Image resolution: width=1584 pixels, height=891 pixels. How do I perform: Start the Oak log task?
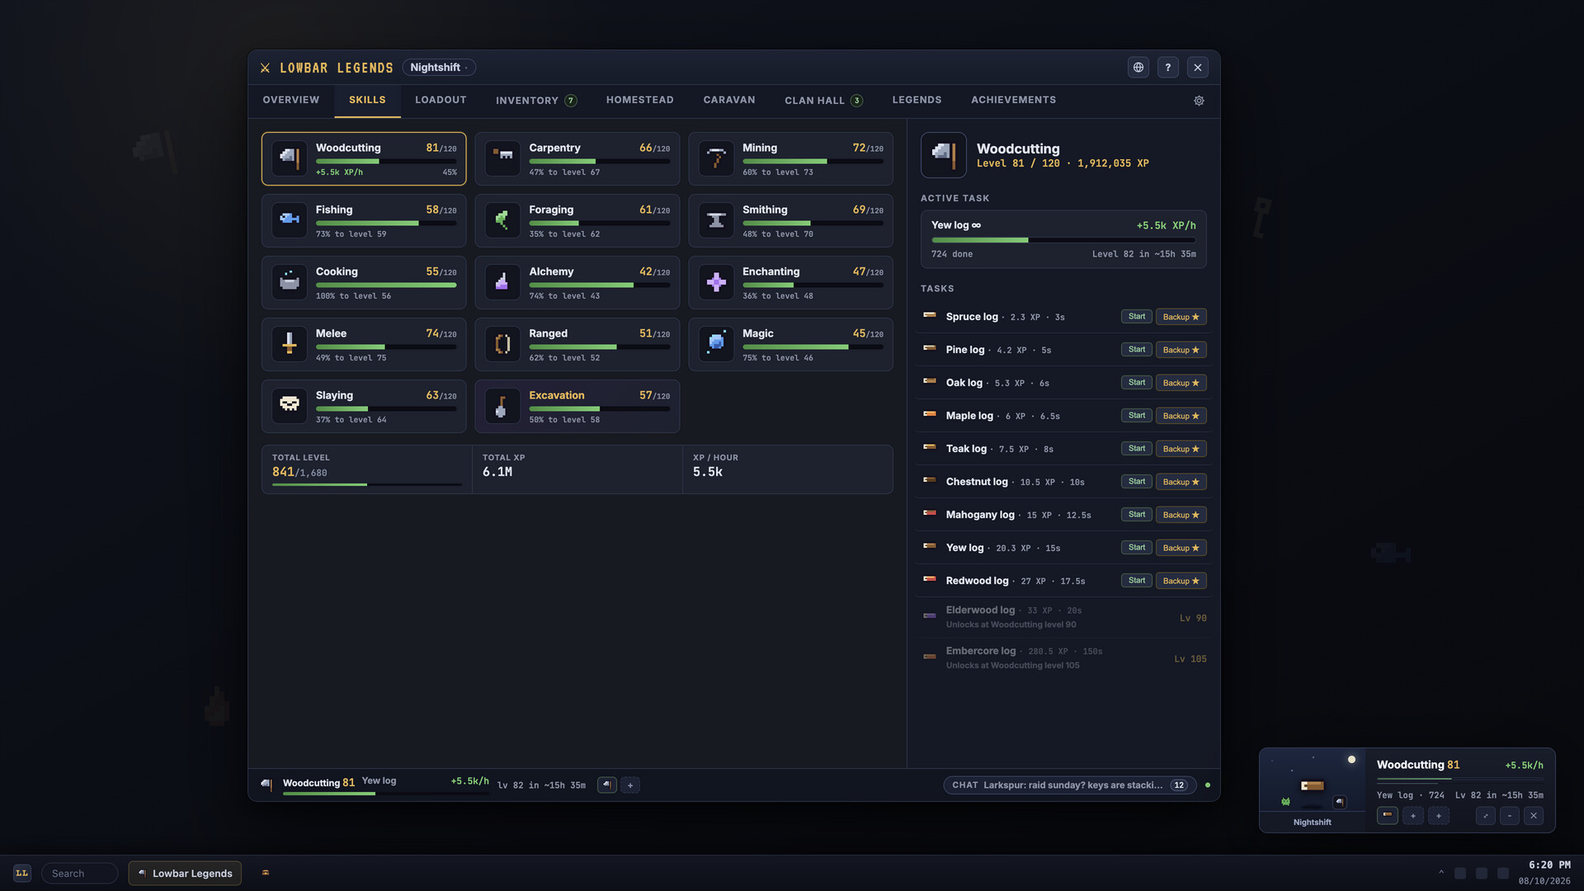(x=1137, y=383)
